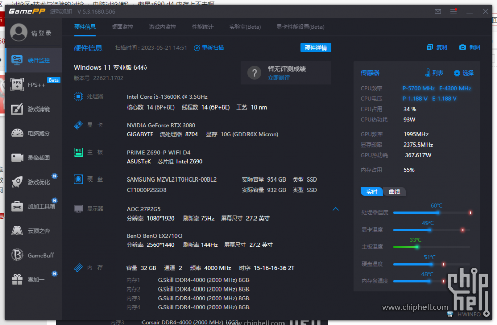Click the 重新扫描 refresh icon

click(x=197, y=48)
